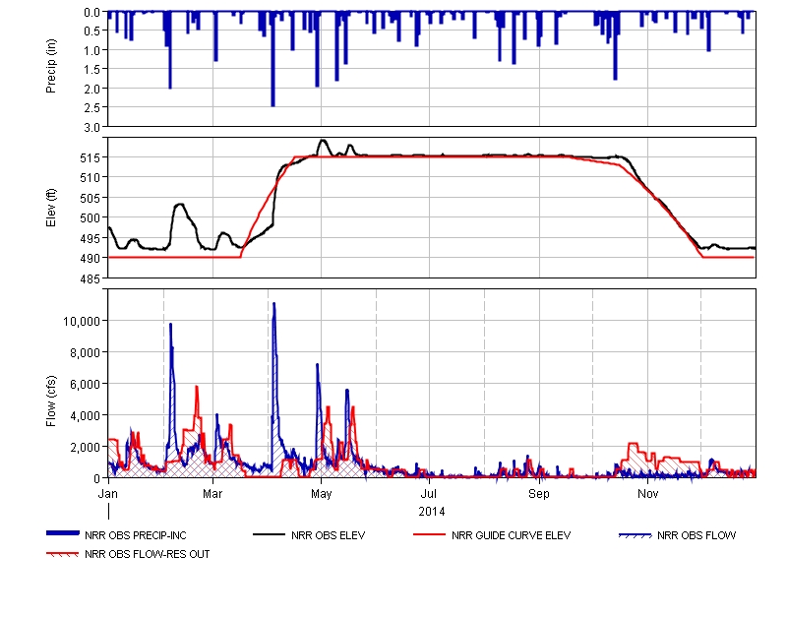Click the NRR OBS FLOW legend entry
The height and width of the screenshot is (617, 787).
tap(678, 535)
